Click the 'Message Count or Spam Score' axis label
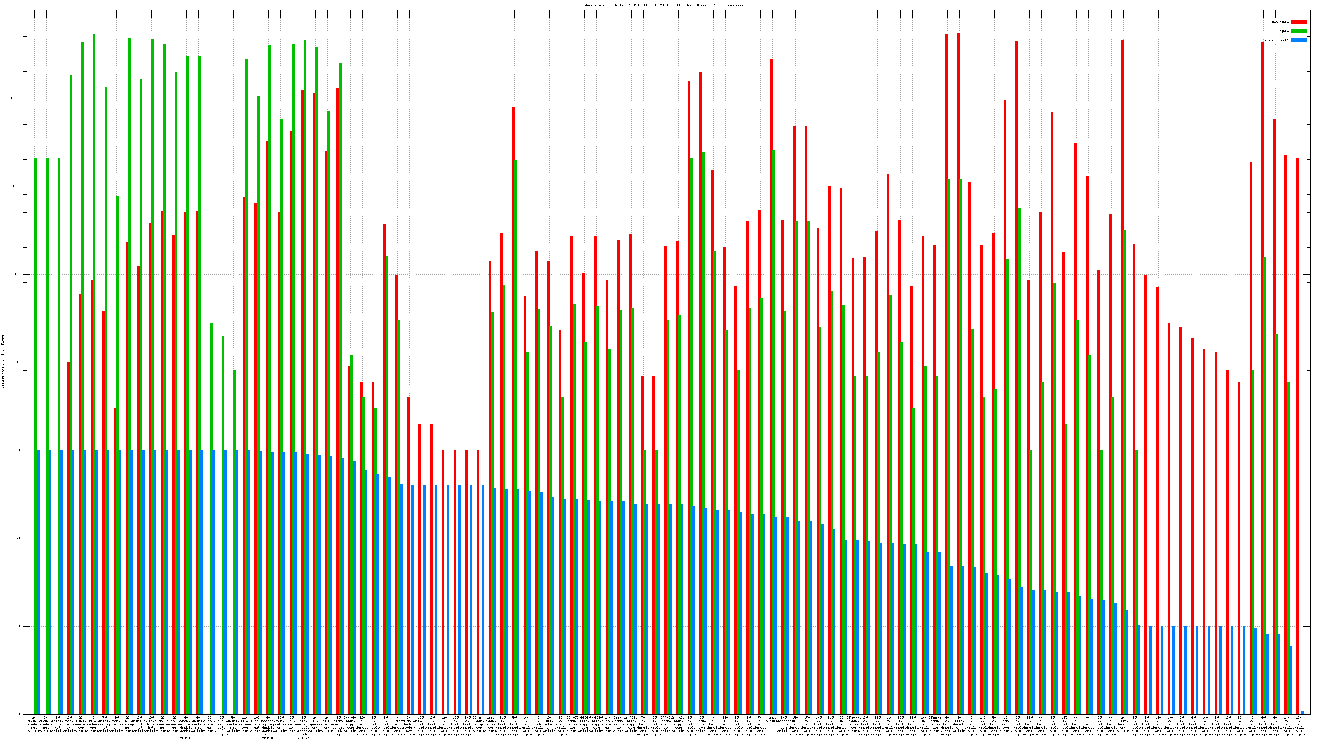 click(2, 363)
